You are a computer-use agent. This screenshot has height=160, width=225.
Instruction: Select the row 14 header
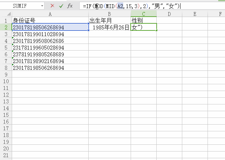point(6,108)
